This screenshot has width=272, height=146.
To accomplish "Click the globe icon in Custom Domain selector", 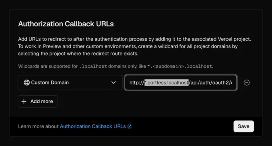I will point(26,82).
